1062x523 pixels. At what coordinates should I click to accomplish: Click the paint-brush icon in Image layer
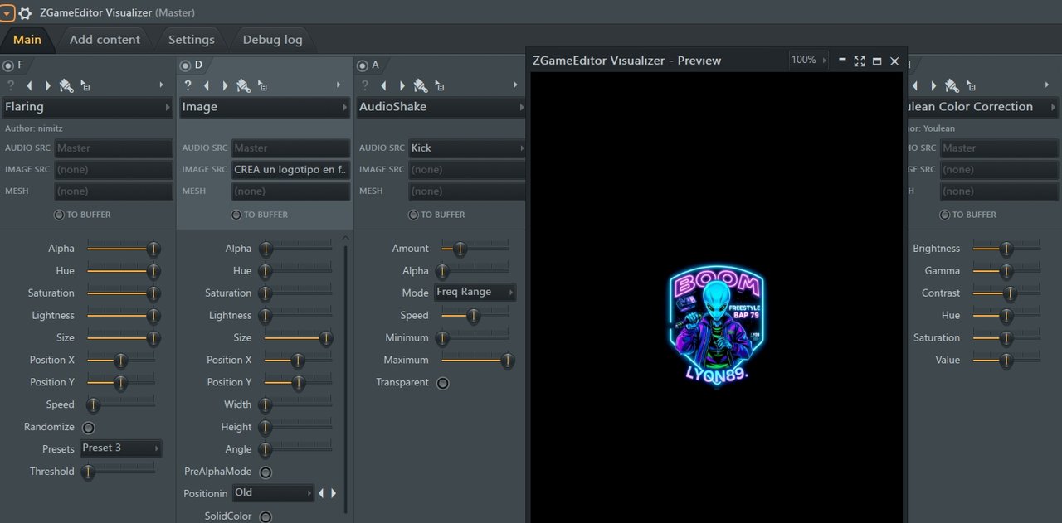coord(243,85)
